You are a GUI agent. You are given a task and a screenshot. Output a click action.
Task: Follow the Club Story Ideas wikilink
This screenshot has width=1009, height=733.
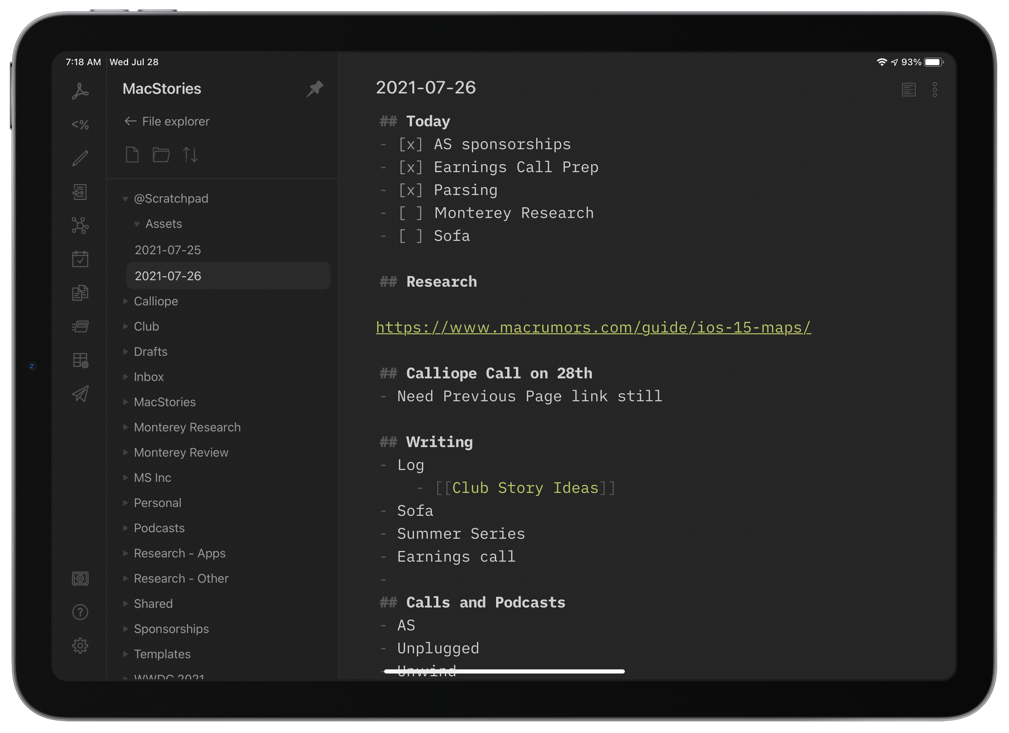pyautogui.click(x=525, y=488)
